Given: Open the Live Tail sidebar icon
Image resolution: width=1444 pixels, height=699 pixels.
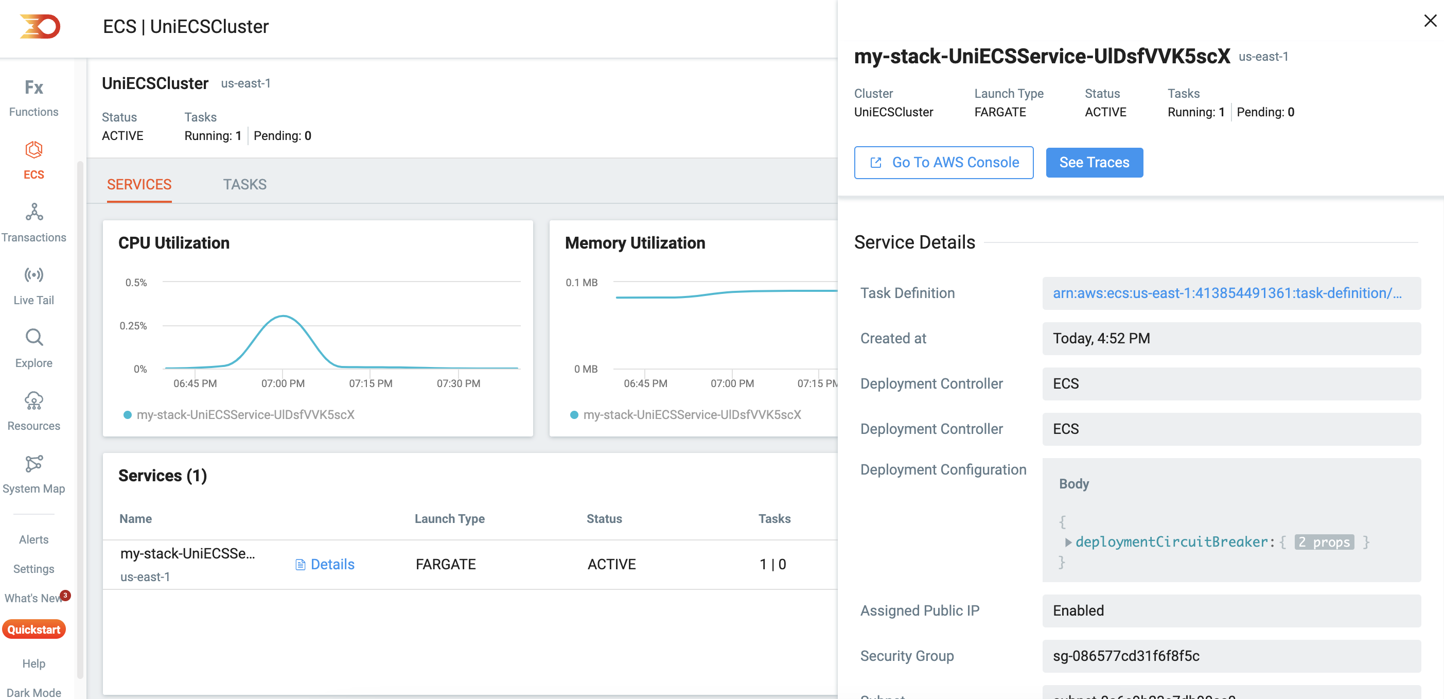Looking at the screenshot, I should [33, 275].
